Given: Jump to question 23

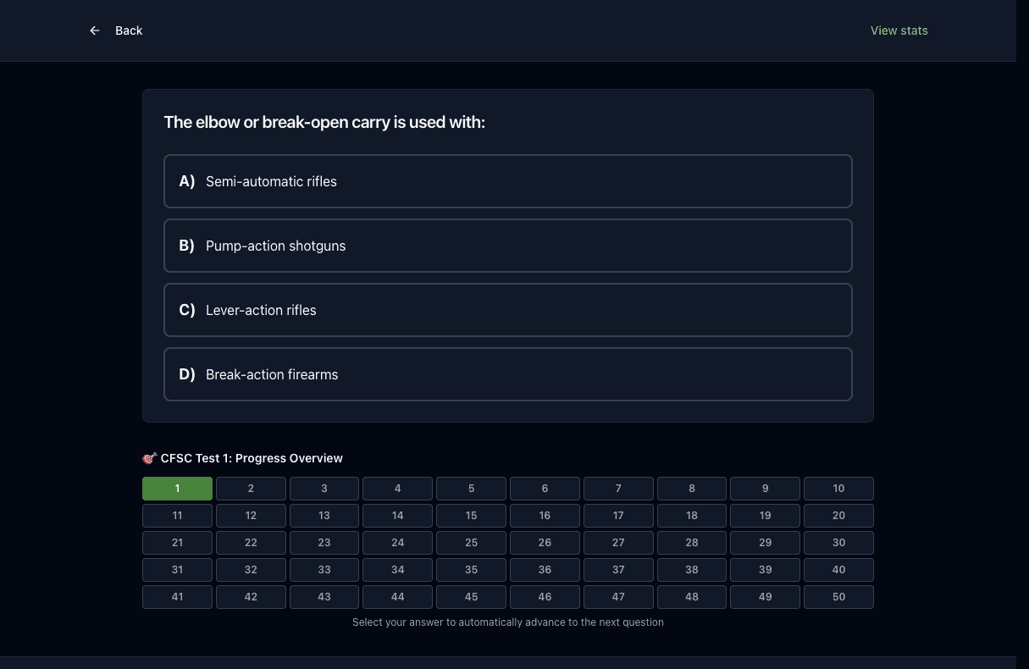Looking at the screenshot, I should [x=324, y=543].
